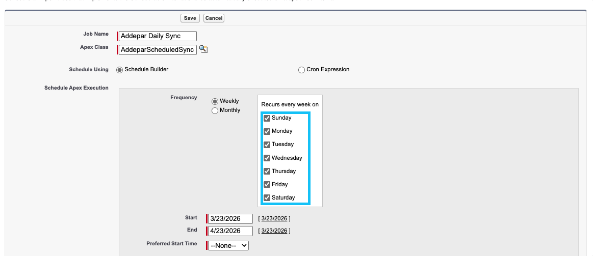Image resolution: width=593 pixels, height=256 pixels.
Task: Open the Apex Class lookup icon
Action: tap(203, 49)
